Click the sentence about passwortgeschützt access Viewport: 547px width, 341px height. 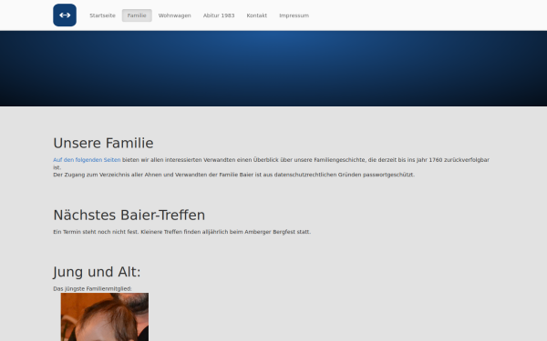tap(233, 175)
